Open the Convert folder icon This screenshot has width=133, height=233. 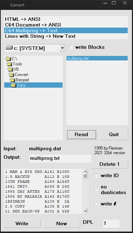(x=11, y=75)
